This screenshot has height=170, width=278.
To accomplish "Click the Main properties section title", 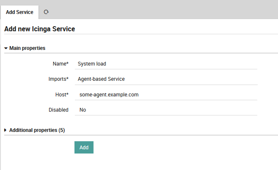I will 27,48.
